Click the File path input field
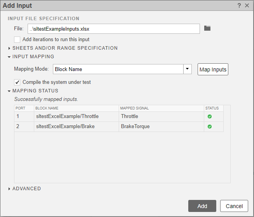 (114, 29)
